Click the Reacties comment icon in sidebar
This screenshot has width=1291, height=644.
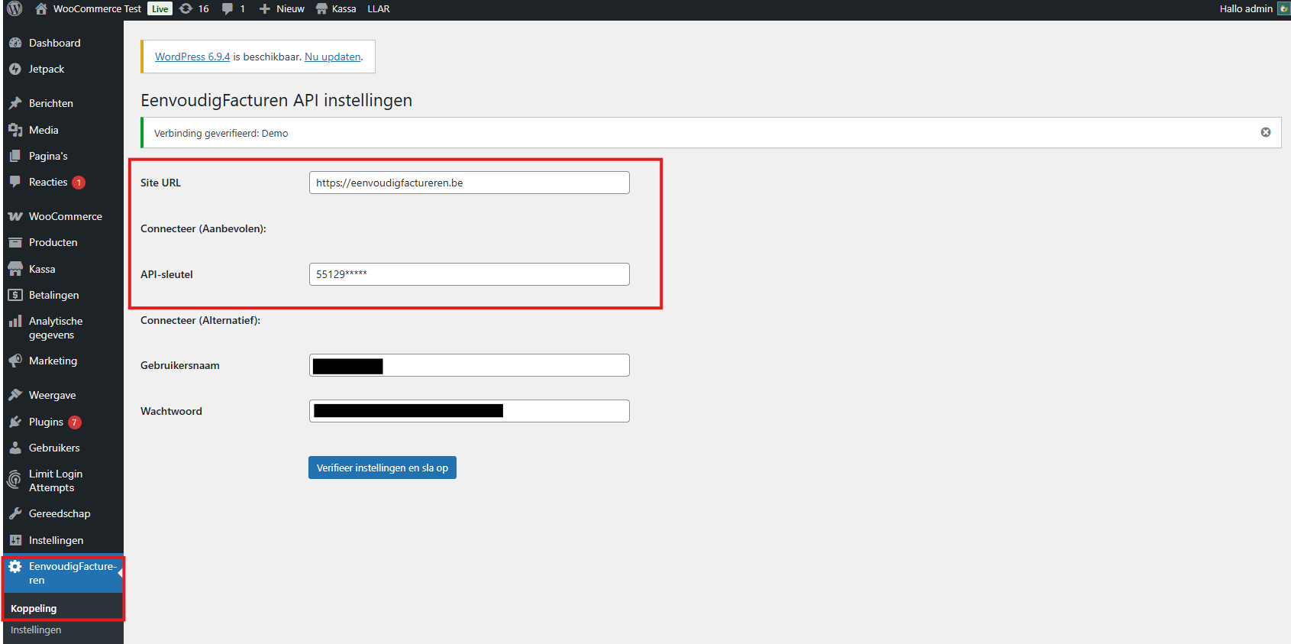(15, 182)
